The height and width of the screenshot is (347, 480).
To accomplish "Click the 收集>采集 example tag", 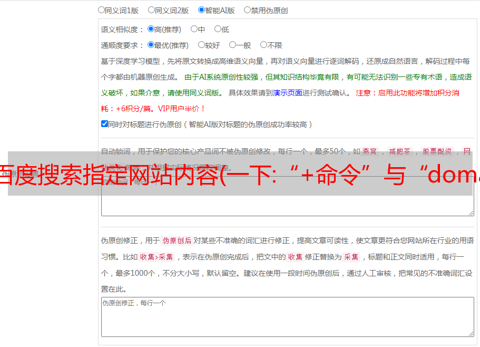I will point(156,257).
